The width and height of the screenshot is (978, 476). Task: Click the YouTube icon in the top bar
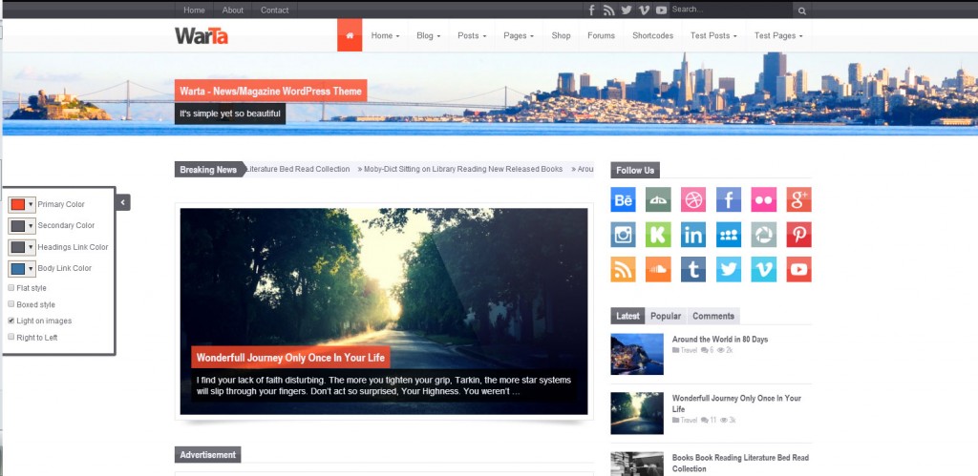click(662, 10)
